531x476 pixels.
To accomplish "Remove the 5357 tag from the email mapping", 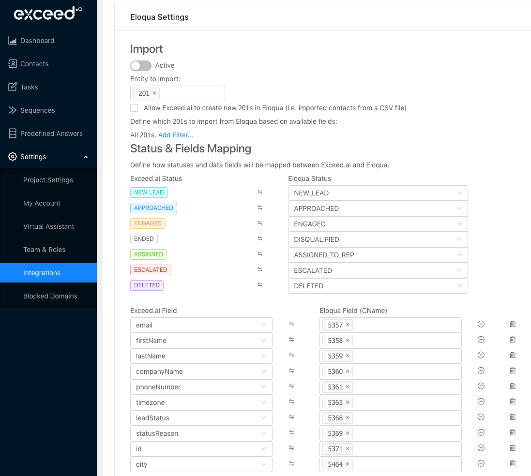I will pos(347,325).
